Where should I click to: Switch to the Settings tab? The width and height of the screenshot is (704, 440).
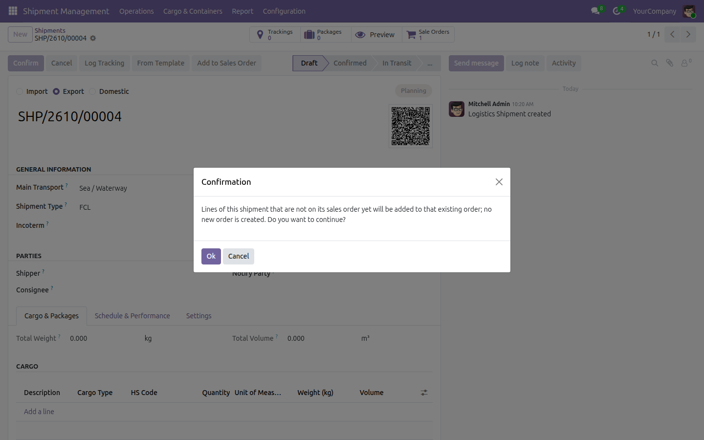198,316
